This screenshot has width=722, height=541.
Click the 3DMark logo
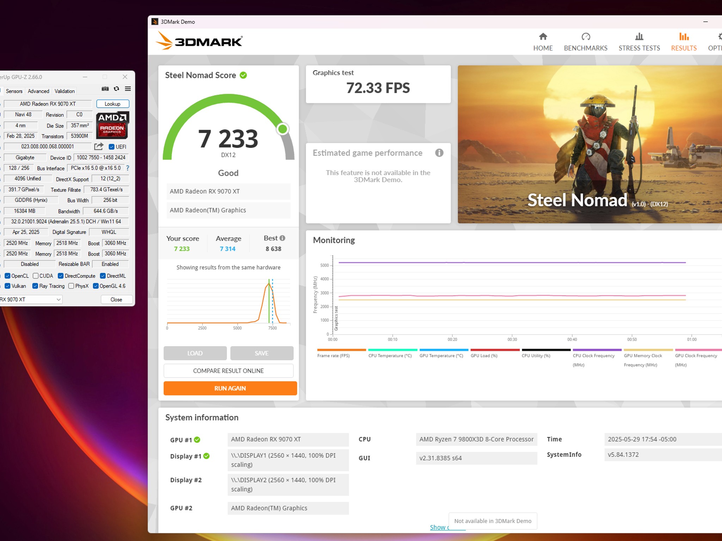[199, 41]
